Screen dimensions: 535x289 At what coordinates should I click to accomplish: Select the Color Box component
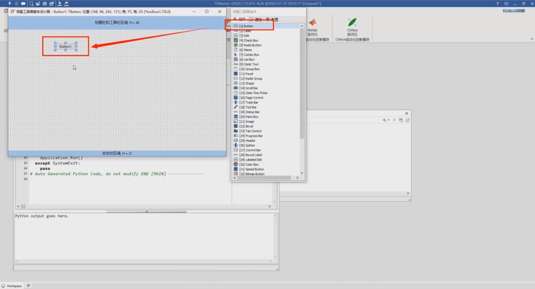point(249,165)
